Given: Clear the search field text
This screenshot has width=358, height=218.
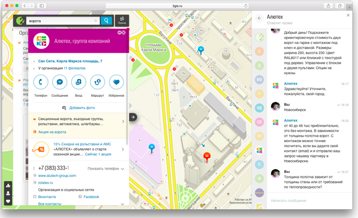Looking at the screenshot, I should tap(96, 21).
